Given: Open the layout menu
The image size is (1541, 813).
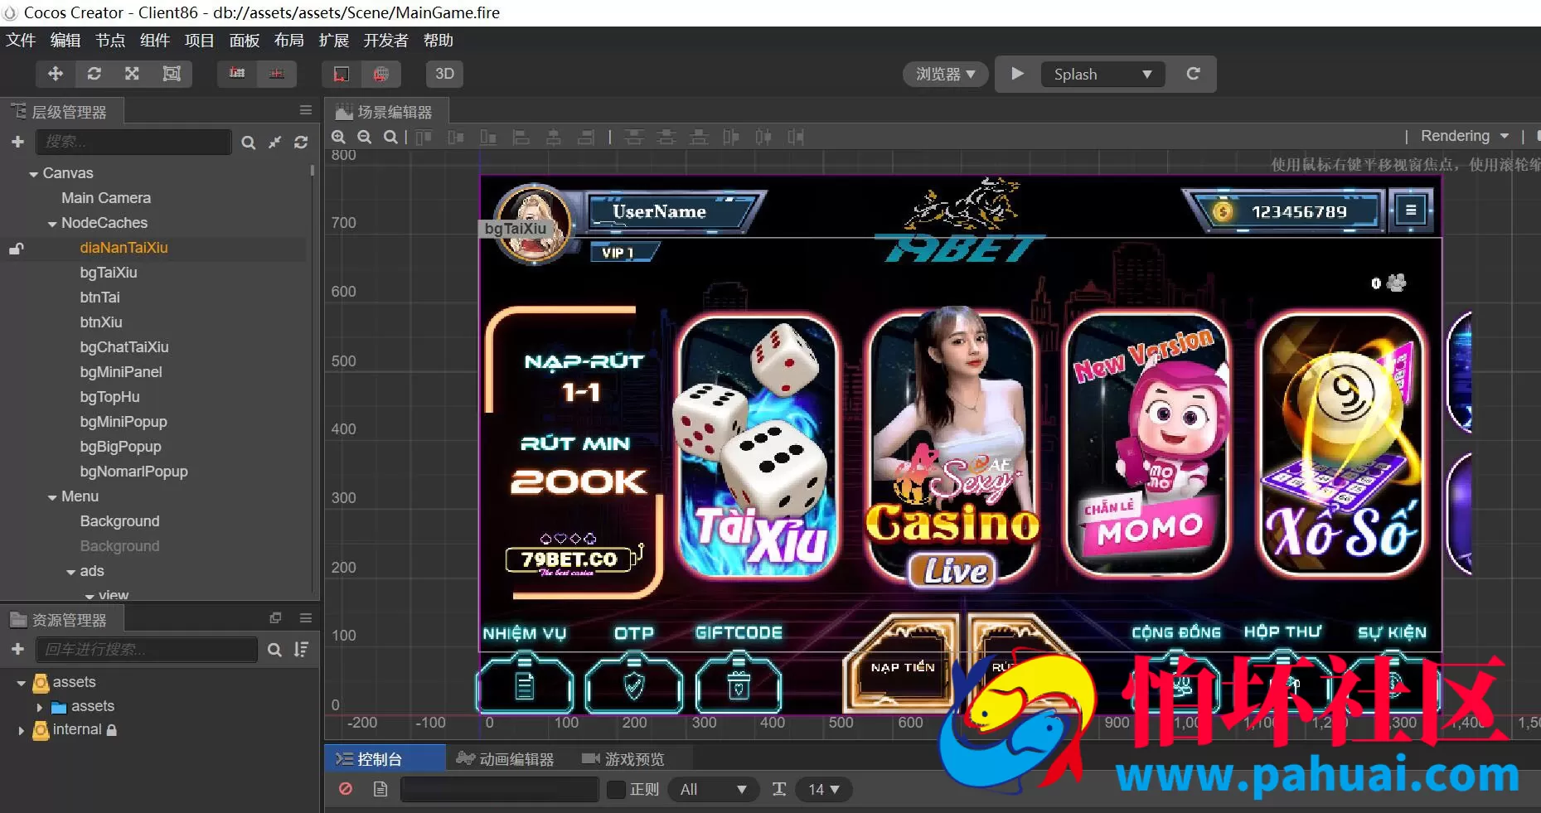Looking at the screenshot, I should tap(288, 41).
